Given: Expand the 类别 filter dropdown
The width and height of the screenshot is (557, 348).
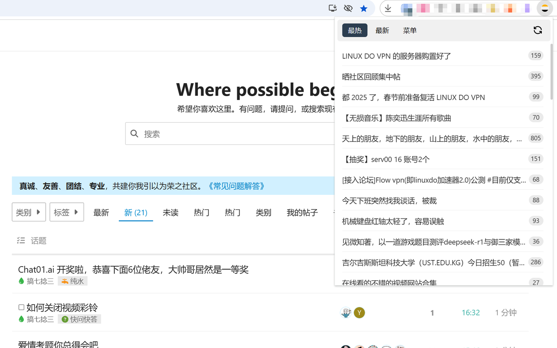Looking at the screenshot, I should pyautogui.click(x=29, y=212).
